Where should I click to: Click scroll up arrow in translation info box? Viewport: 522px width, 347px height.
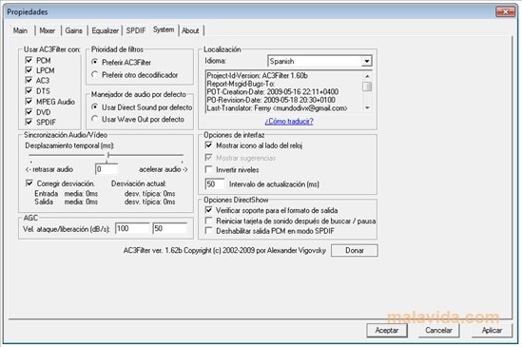click(x=367, y=76)
